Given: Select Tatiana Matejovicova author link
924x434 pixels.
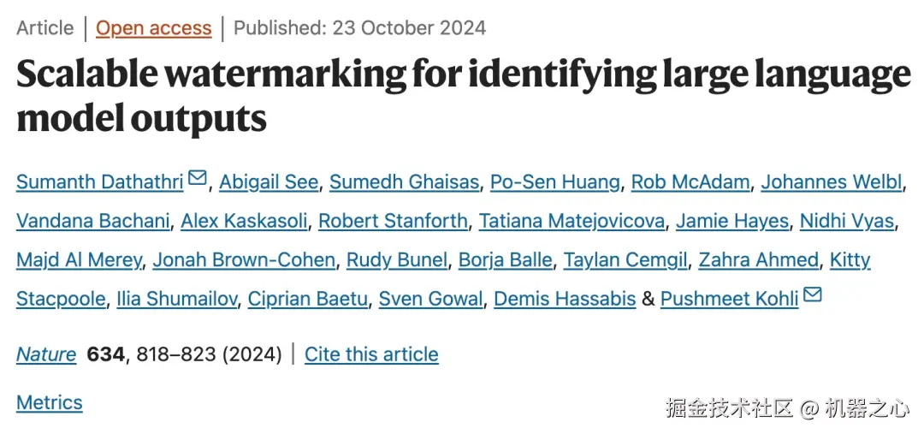Looking at the screenshot, I should point(572,221).
